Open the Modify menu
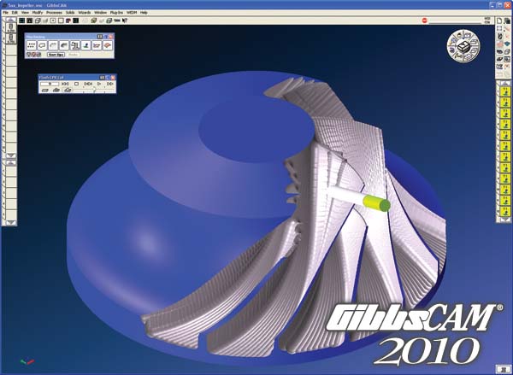Viewport: 513px width, 375px height. pos(38,13)
